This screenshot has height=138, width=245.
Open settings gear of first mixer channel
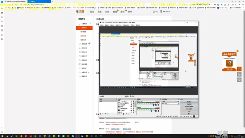158,105
